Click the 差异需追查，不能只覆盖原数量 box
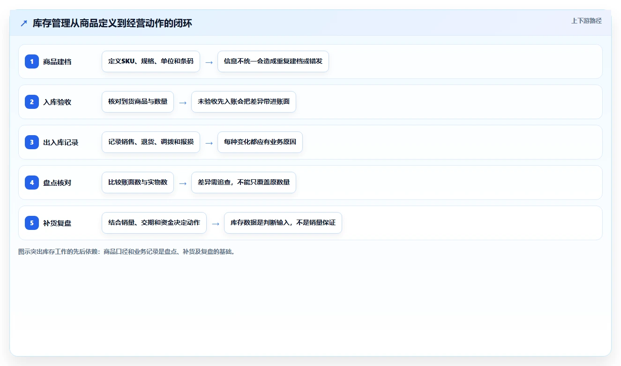 [x=244, y=183]
